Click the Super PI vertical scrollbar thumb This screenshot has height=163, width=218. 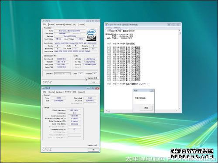click(x=180, y=33)
